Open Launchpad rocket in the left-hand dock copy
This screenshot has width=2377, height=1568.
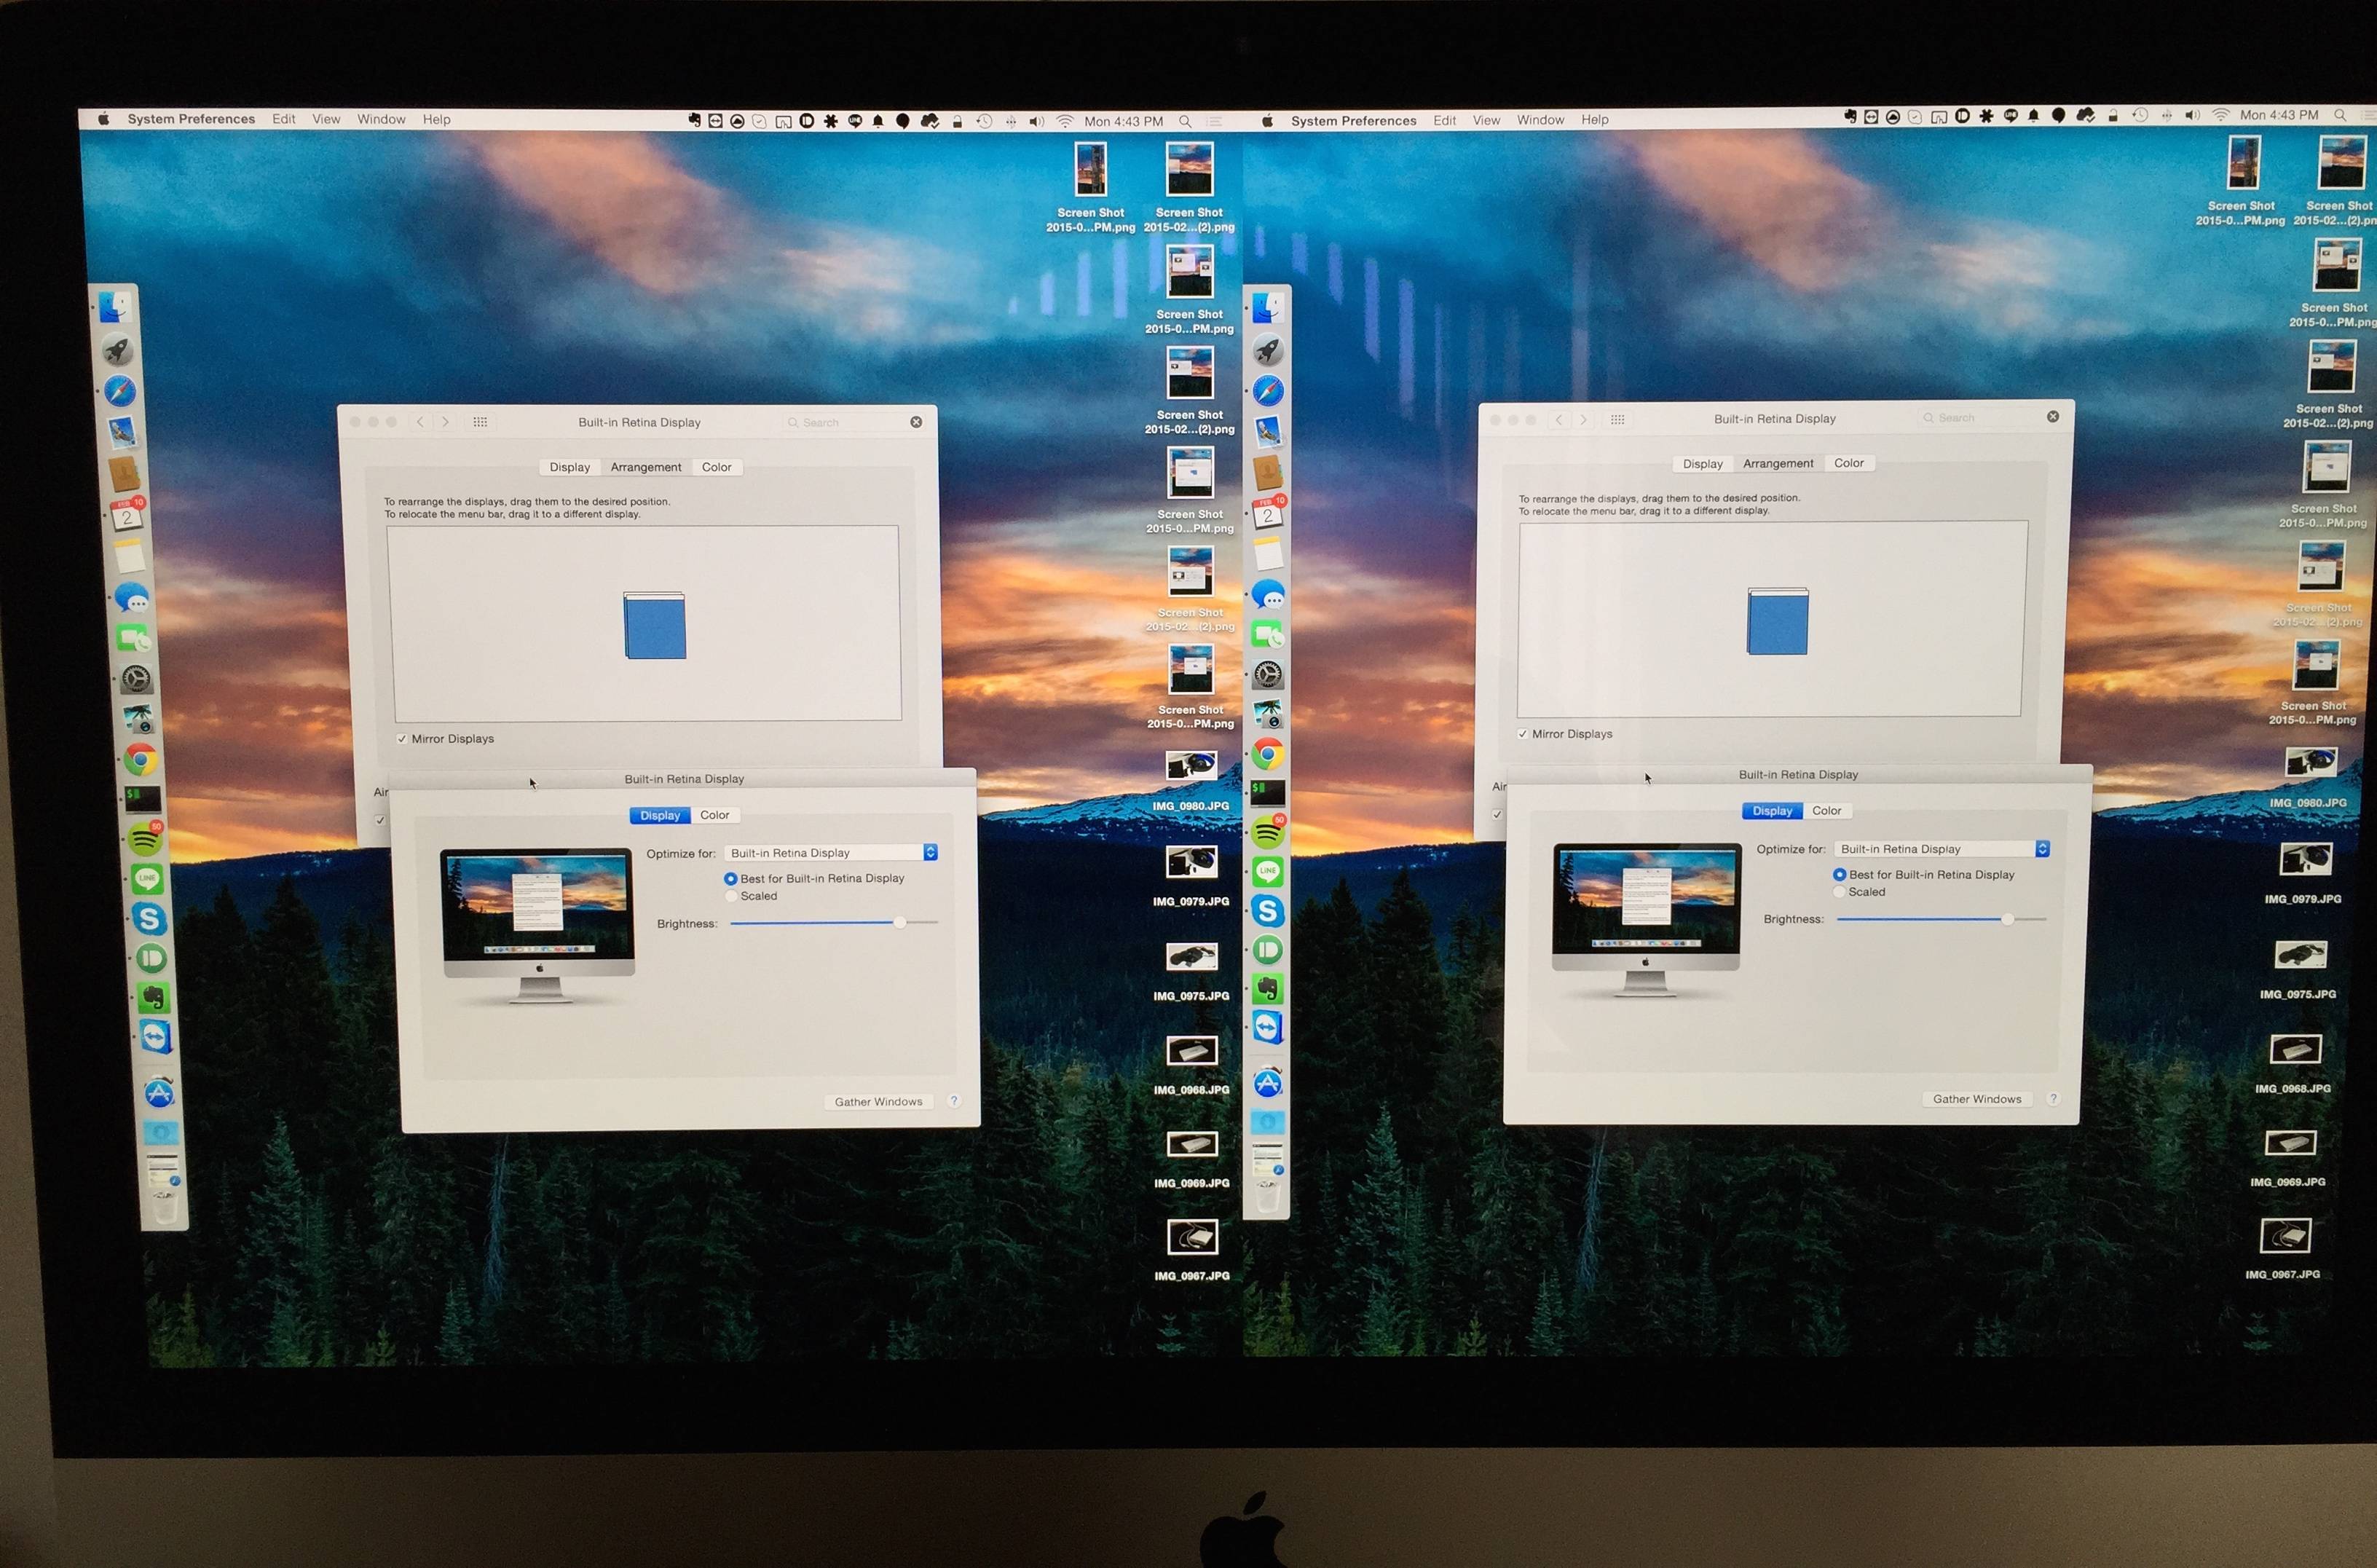point(118,350)
